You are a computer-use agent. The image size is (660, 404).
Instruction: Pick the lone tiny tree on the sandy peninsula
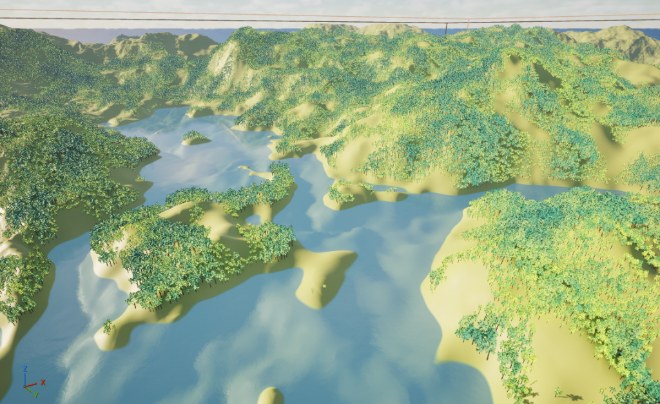(324, 285)
